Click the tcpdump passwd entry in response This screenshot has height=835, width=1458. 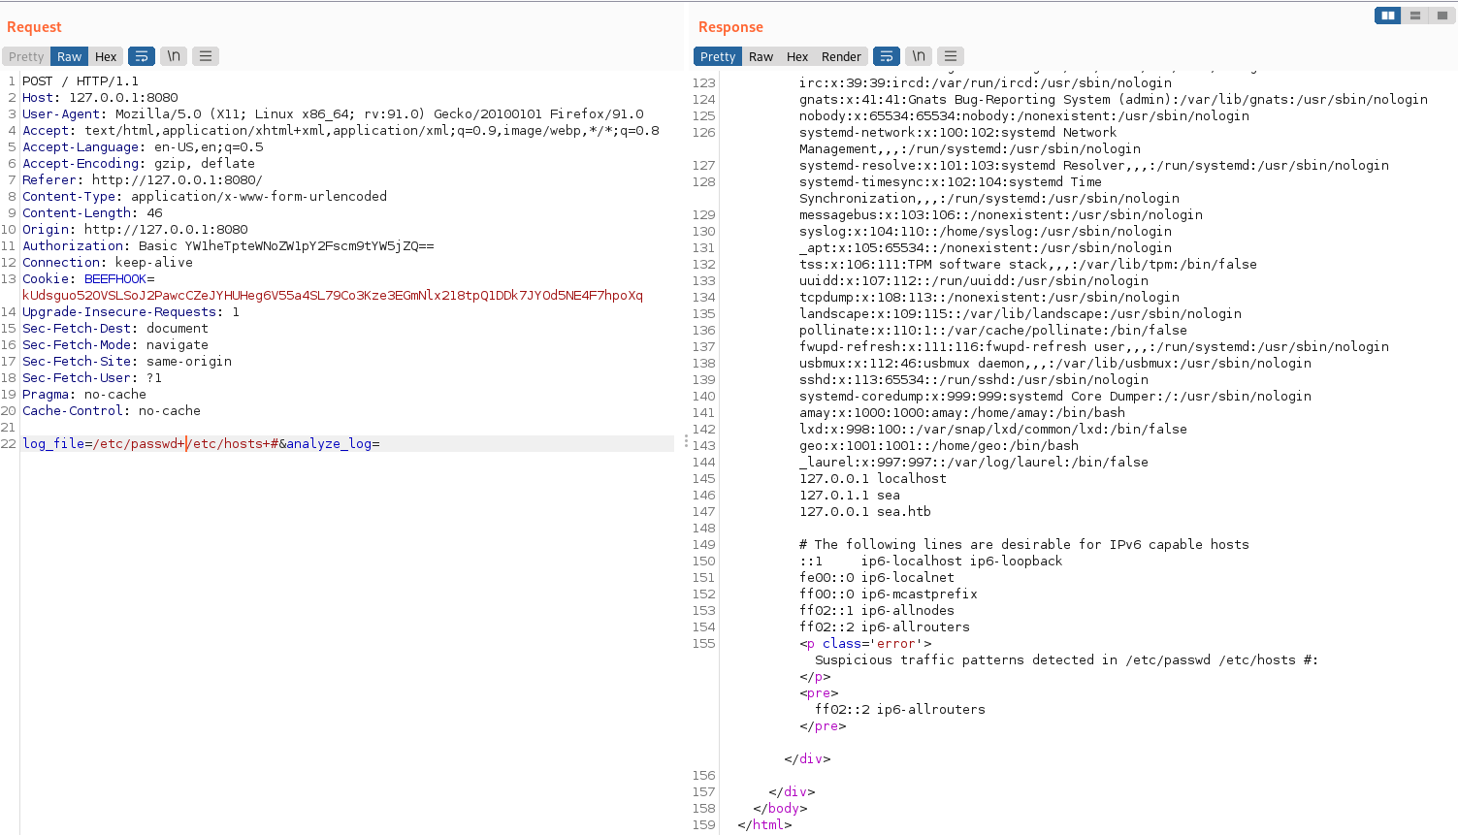(989, 297)
